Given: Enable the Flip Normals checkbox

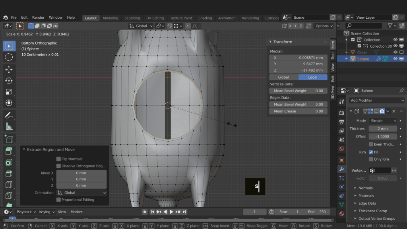Looking at the screenshot, I should click(x=58, y=159).
